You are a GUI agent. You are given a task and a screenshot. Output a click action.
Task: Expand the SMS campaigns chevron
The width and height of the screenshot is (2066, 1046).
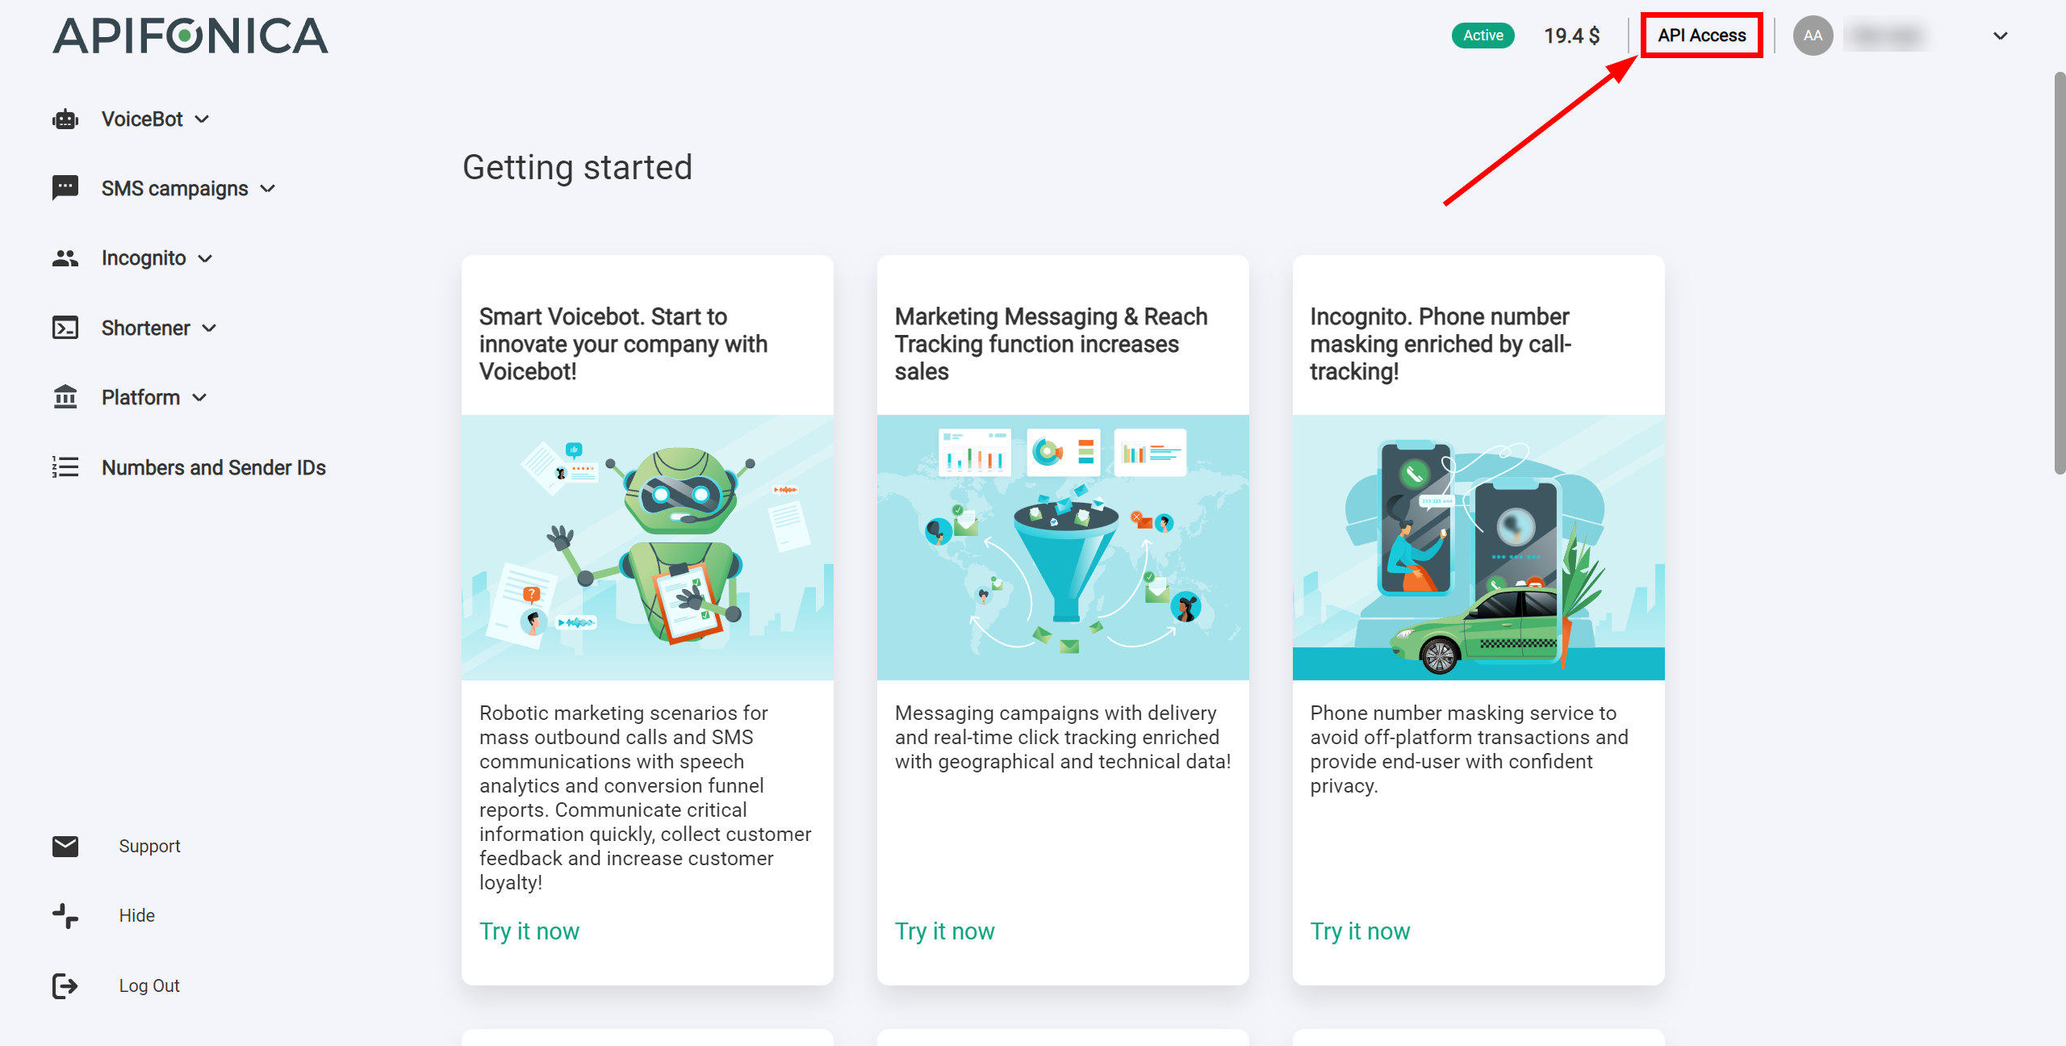click(268, 189)
